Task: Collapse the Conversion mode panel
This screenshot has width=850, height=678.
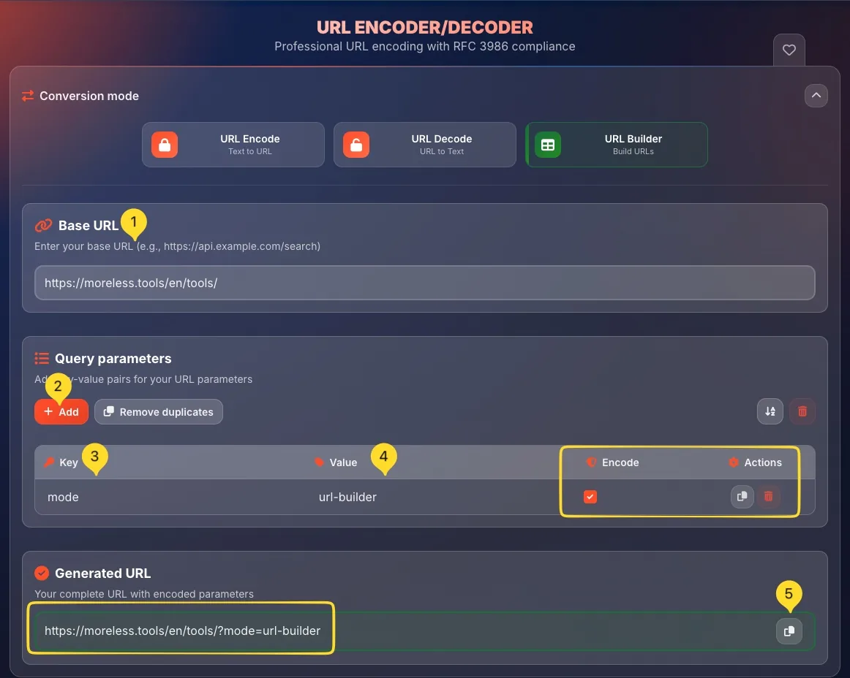Action: pos(816,96)
